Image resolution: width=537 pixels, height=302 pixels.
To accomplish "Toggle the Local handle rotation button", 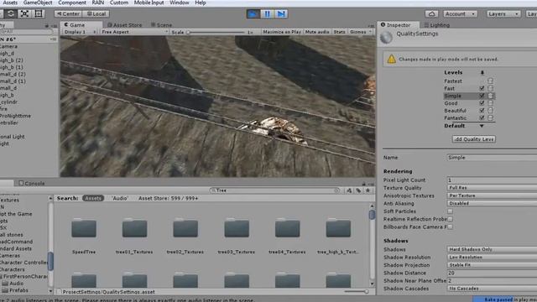I will pos(96,14).
